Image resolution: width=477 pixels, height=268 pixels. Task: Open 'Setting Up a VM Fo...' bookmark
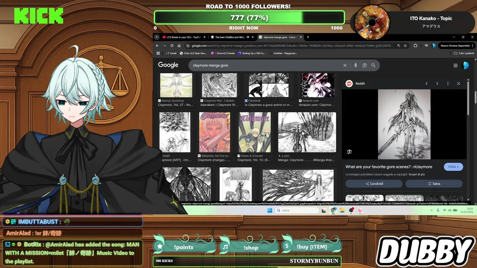pos(252,53)
